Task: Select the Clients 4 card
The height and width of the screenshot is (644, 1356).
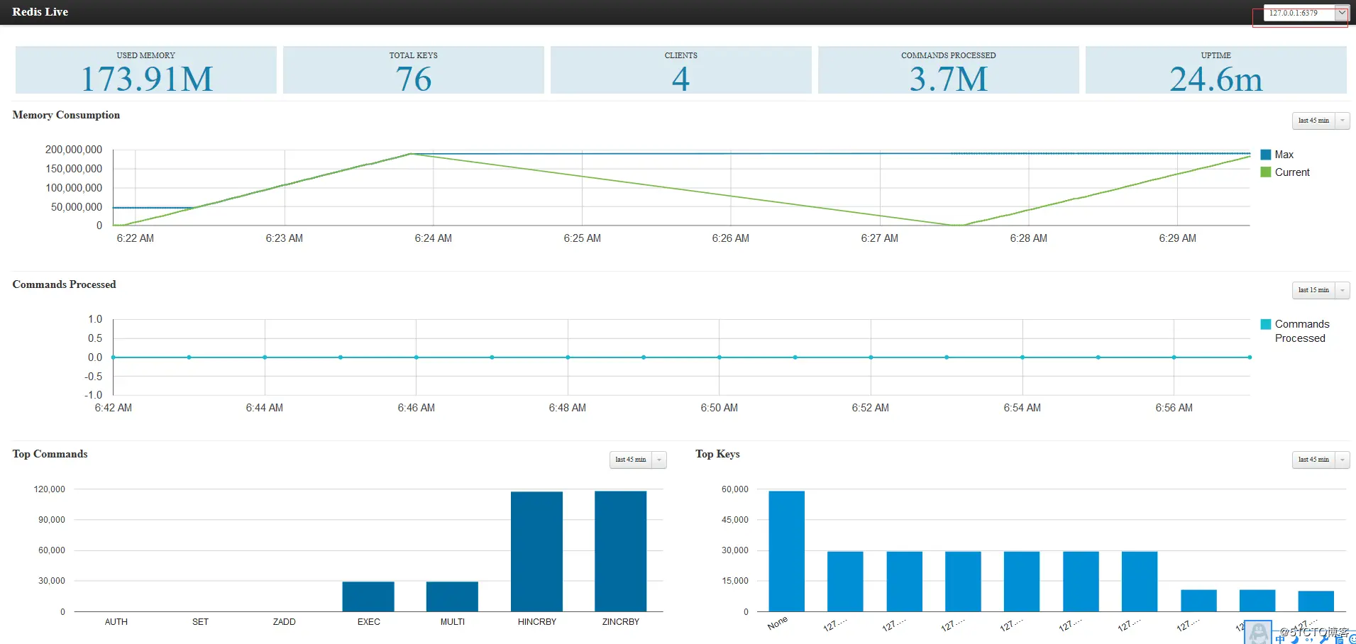Action: pyautogui.click(x=681, y=70)
